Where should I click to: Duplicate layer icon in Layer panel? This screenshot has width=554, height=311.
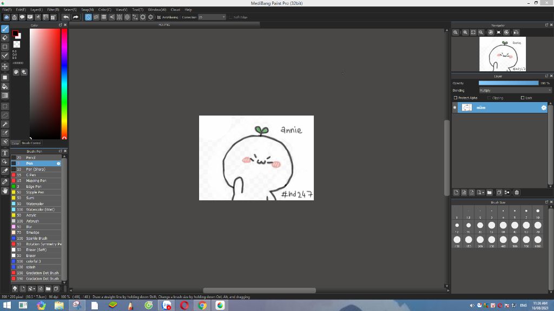[x=499, y=193]
